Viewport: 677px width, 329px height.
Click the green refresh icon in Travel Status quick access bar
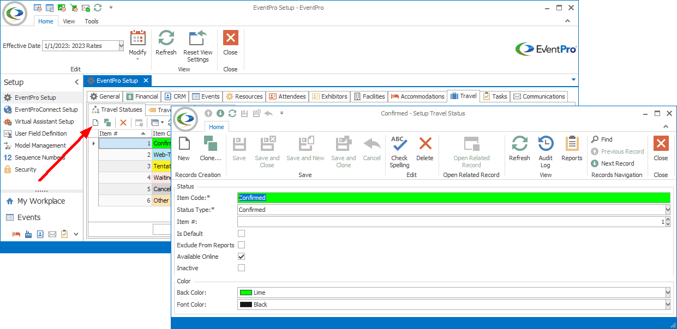232,113
